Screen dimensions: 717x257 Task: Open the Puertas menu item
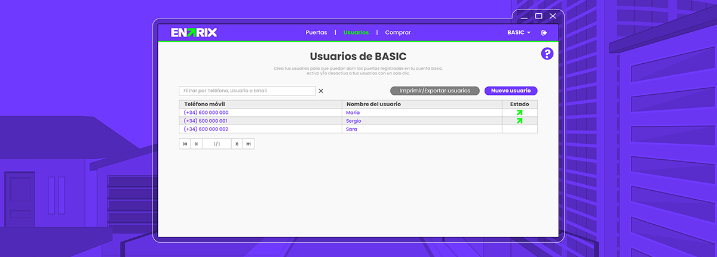(x=316, y=33)
